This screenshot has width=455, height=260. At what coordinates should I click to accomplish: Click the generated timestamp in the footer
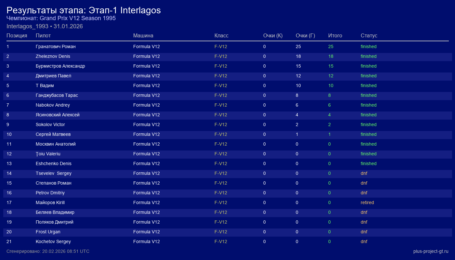[48, 251]
